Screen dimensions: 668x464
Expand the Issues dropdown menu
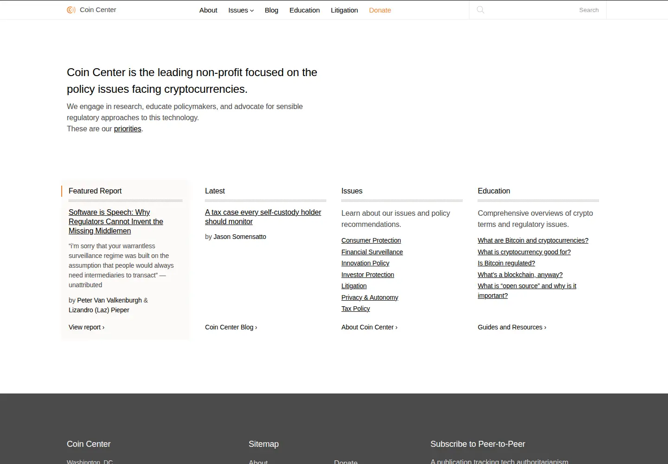pos(241,10)
